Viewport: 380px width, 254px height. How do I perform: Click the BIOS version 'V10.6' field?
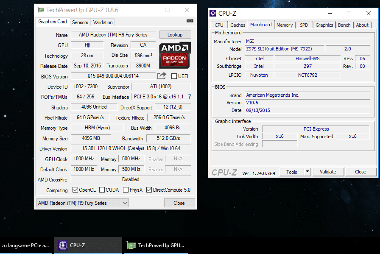pos(307,103)
